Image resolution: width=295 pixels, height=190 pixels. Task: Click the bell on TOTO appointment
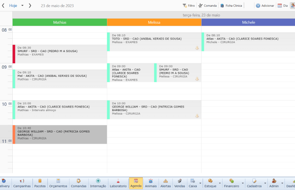click(197, 48)
